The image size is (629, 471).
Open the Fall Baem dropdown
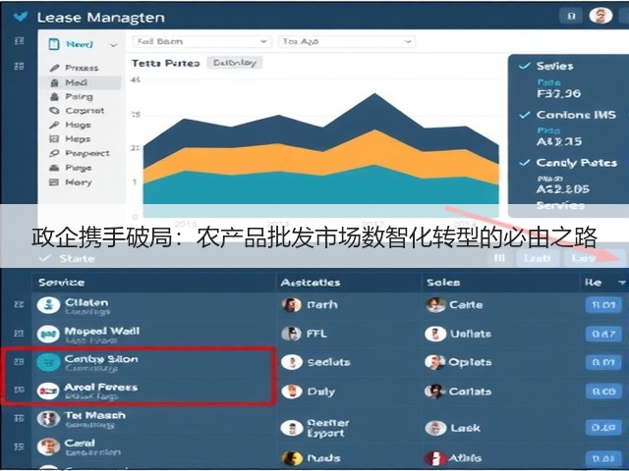(x=201, y=41)
